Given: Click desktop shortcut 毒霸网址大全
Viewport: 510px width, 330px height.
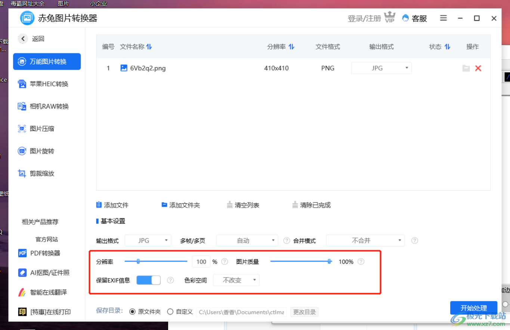Looking at the screenshot, I should [x=28, y=4].
